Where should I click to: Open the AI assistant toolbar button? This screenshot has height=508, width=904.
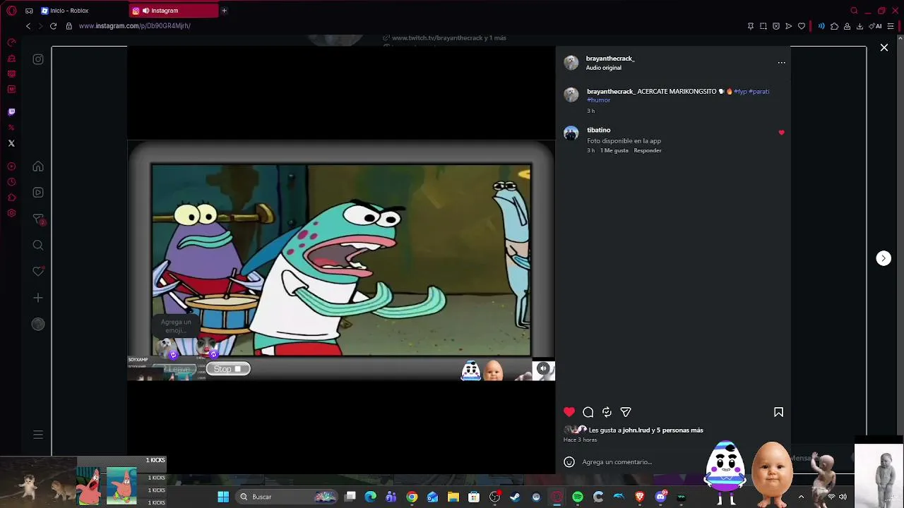pyautogui.click(x=876, y=26)
